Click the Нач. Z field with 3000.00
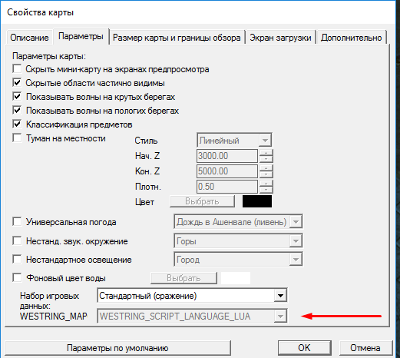The image size is (400, 358). pyautogui.click(x=227, y=156)
